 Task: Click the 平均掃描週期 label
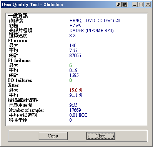tap(23, 115)
